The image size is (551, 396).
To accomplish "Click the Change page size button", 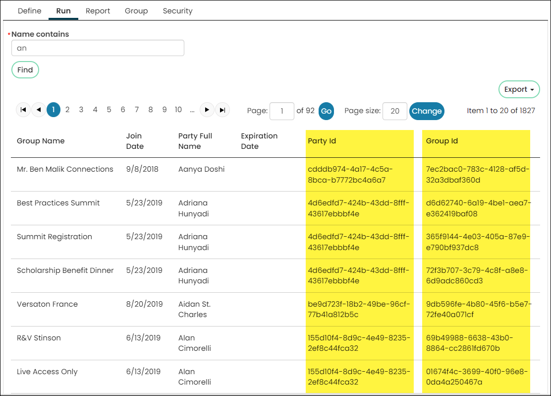I will tap(427, 111).
